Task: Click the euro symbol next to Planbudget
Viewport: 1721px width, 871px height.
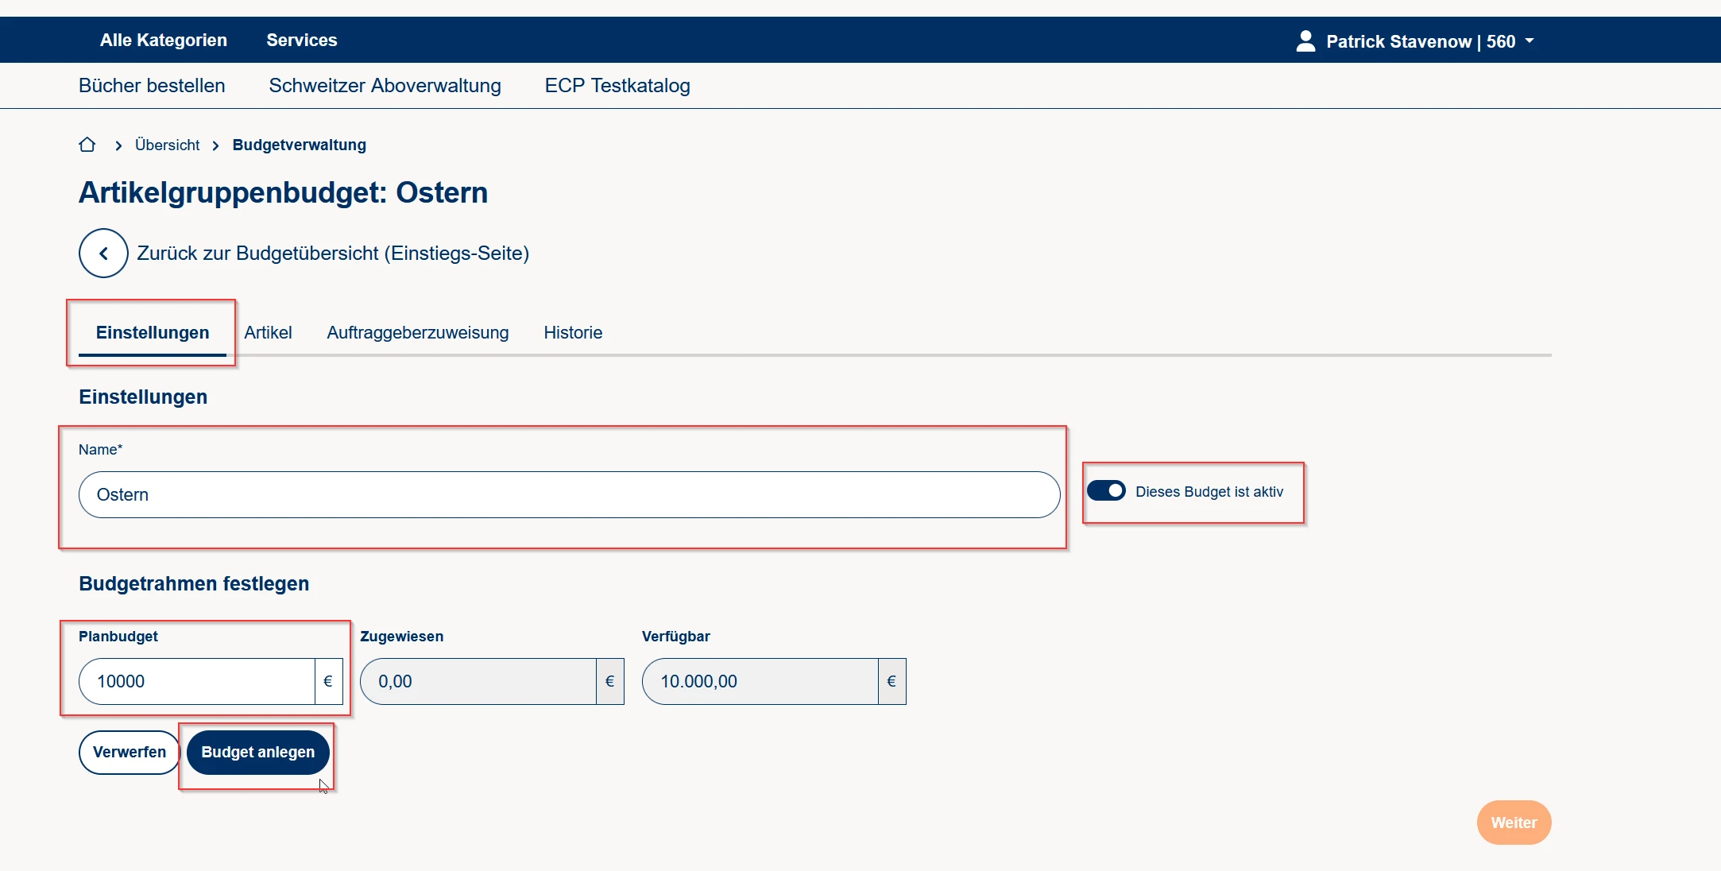Action: click(x=328, y=681)
